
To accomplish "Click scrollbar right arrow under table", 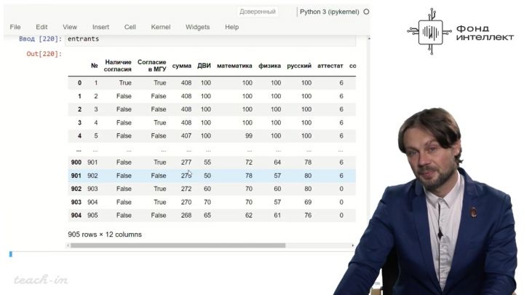I will [354, 245].
